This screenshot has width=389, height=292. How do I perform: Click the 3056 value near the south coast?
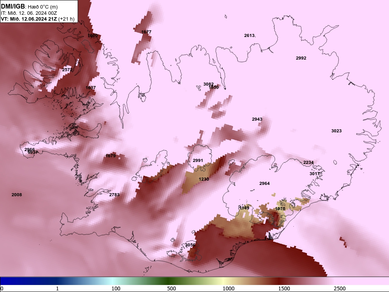[x=190, y=245]
